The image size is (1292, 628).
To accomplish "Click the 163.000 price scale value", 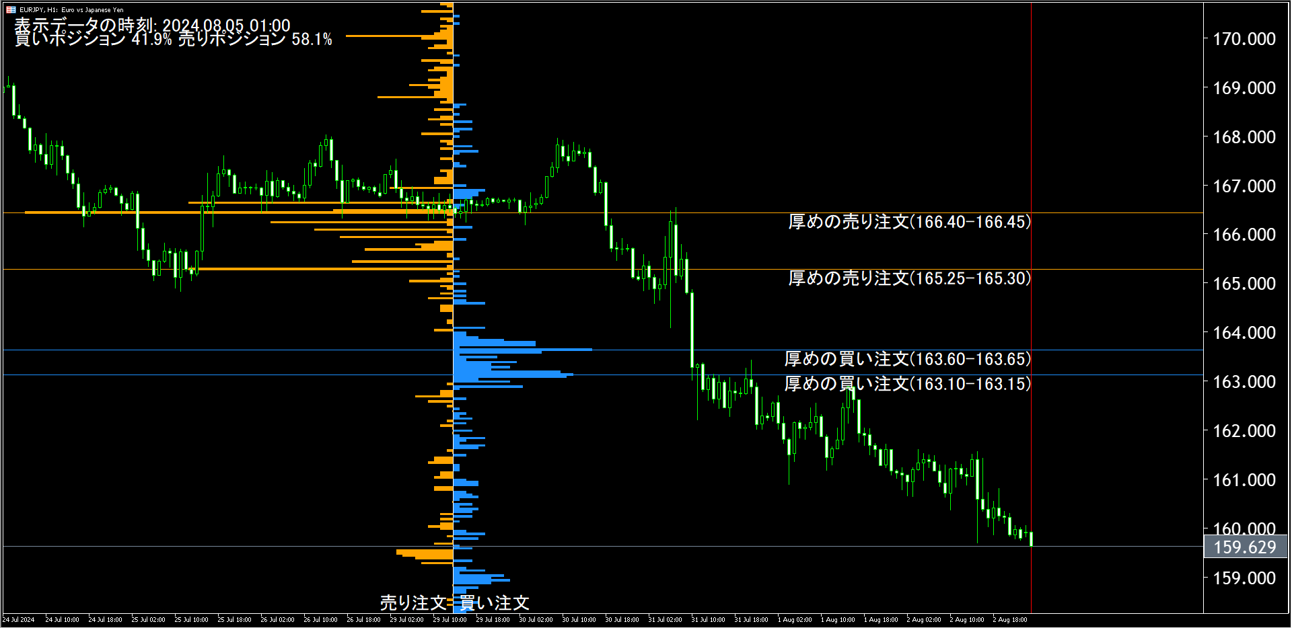I will 1244,382.
